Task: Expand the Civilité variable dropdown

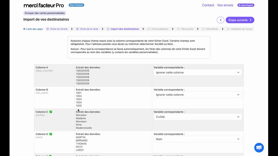Action: pyautogui.click(x=198, y=117)
